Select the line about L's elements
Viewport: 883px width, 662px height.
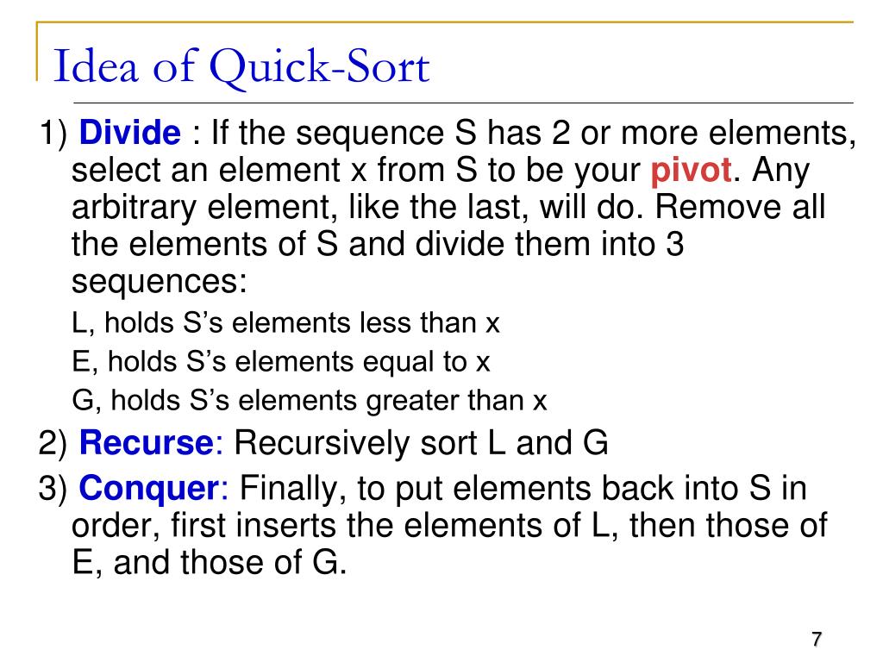(x=285, y=323)
